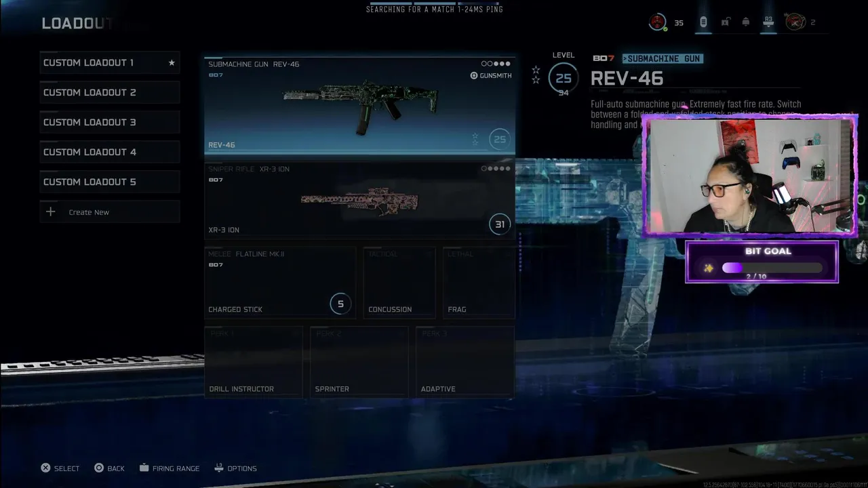868x488 pixels.
Task: Click the prestige stars left of level circle
Action: (x=536, y=75)
